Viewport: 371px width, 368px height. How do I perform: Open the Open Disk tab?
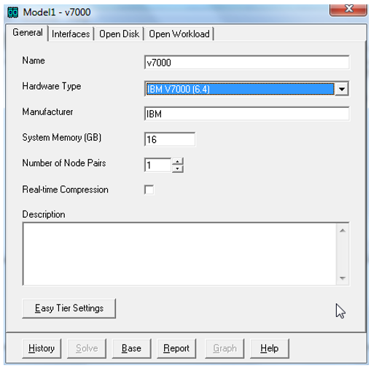click(119, 34)
